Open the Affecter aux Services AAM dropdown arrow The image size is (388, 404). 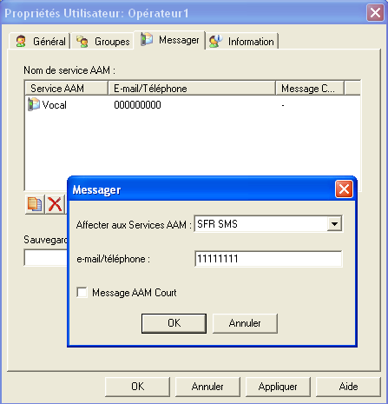tap(334, 224)
